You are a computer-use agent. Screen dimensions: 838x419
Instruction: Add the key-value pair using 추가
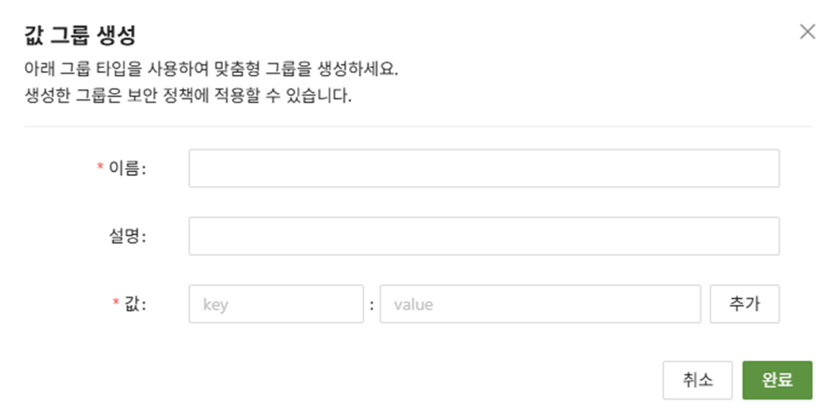tap(744, 304)
